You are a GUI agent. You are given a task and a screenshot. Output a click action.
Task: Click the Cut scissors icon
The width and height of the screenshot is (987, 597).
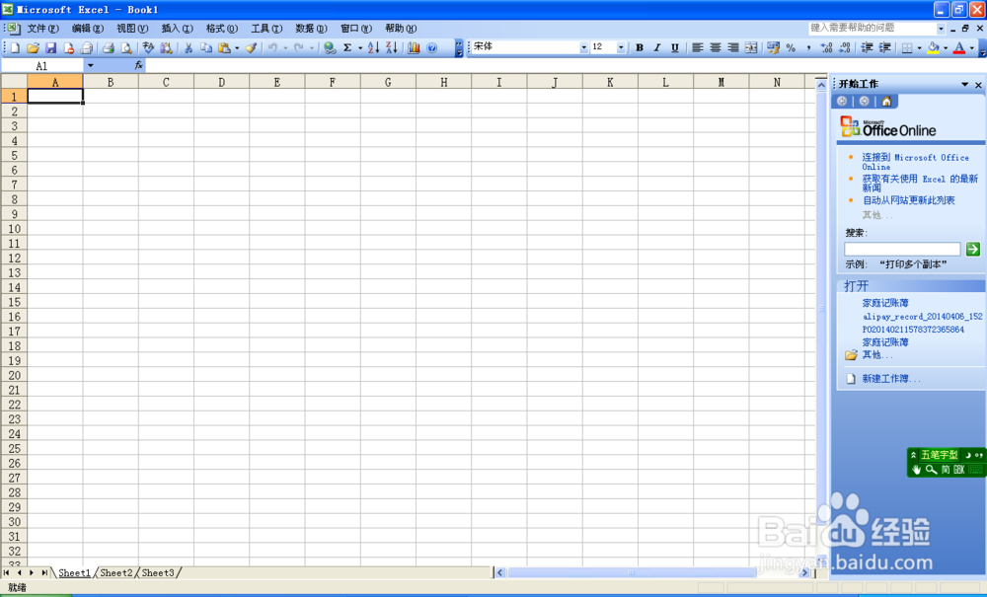188,47
